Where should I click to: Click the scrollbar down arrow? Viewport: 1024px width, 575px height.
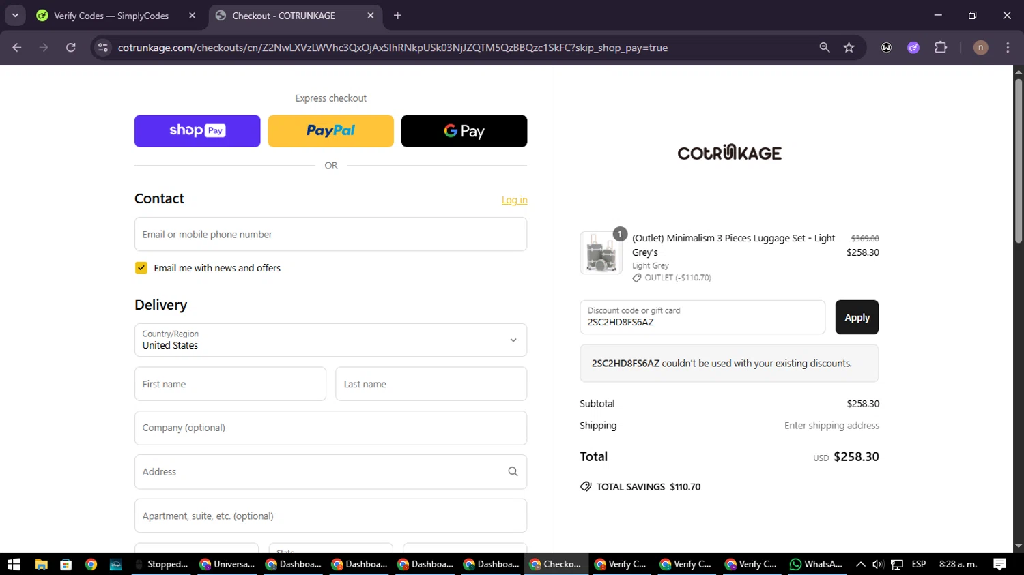[x=1019, y=546]
